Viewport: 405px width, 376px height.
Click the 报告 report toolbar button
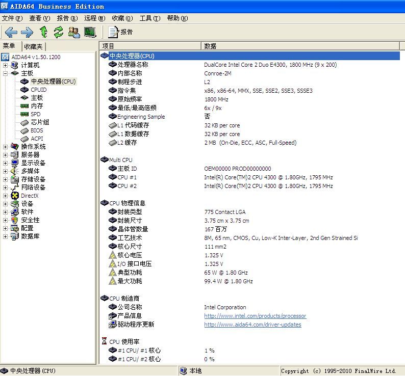[120, 32]
